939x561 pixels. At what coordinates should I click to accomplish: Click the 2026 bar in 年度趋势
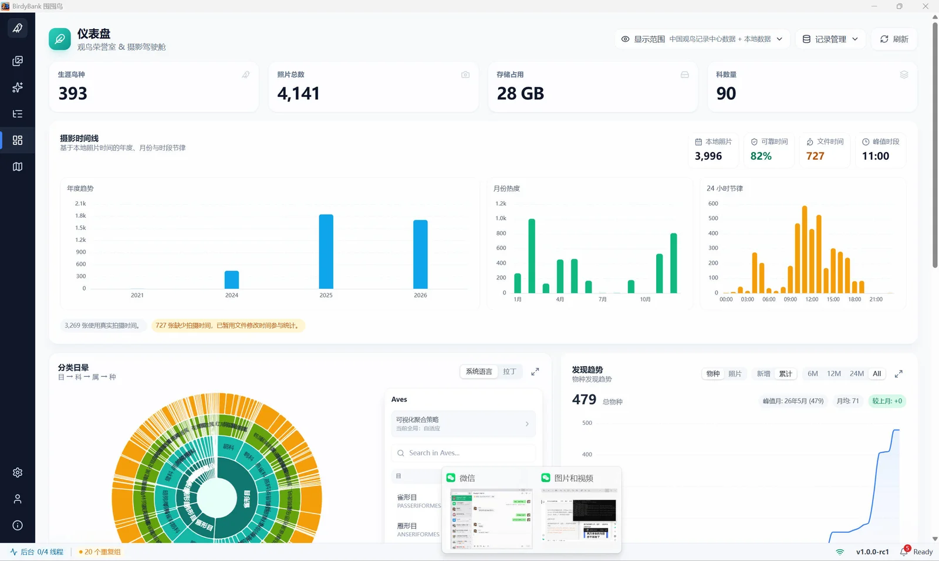point(421,255)
